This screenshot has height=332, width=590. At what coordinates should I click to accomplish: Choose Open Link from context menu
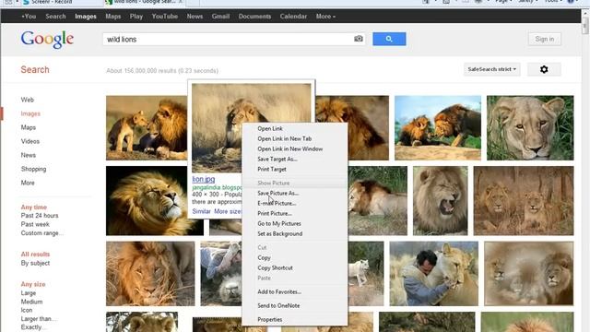[x=270, y=129]
